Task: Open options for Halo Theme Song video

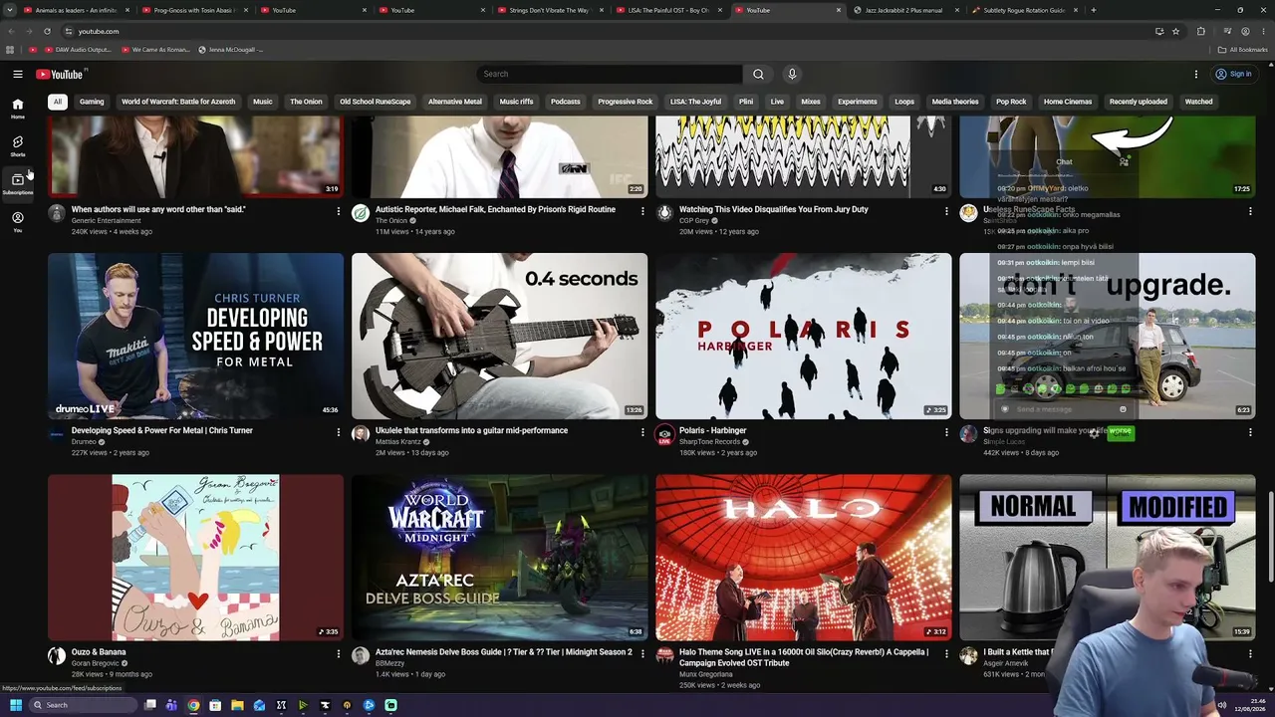Action: 946,654
